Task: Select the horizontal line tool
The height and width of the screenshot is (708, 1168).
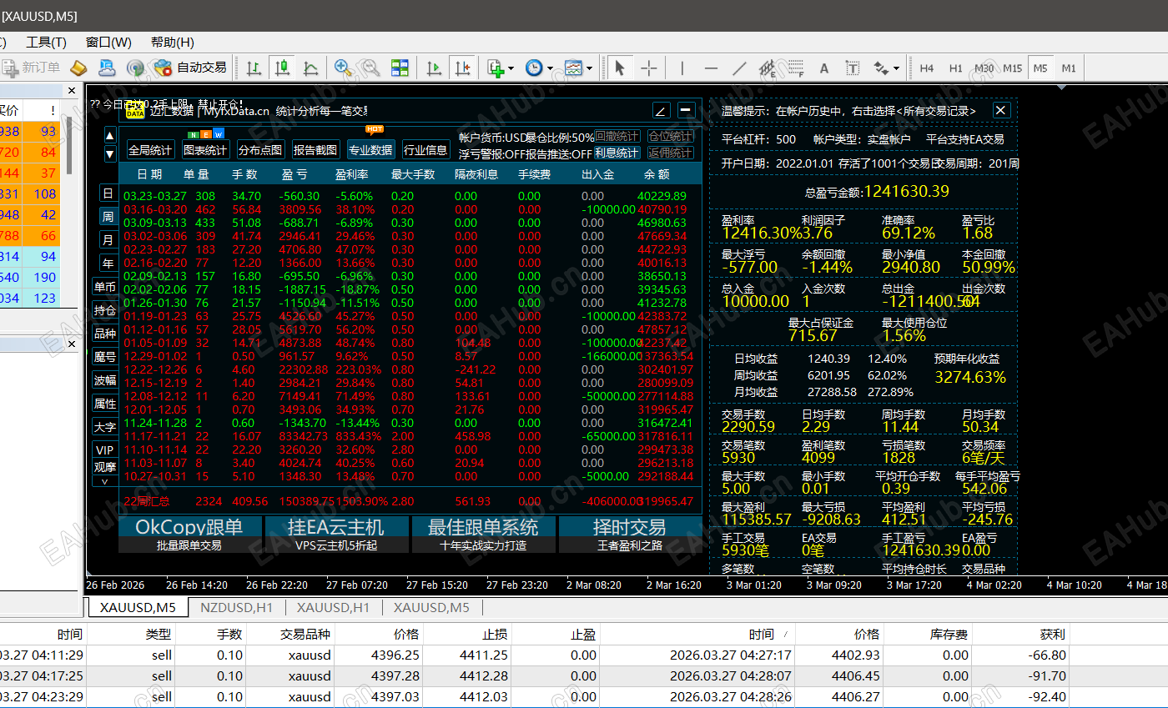Action: click(711, 68)
